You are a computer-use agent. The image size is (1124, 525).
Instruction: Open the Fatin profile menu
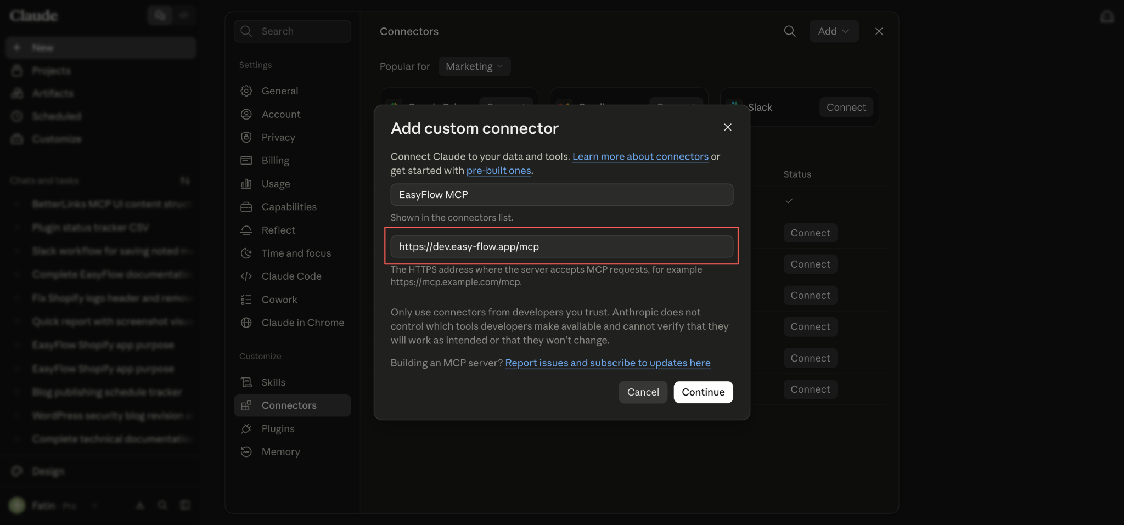(54, 505)
